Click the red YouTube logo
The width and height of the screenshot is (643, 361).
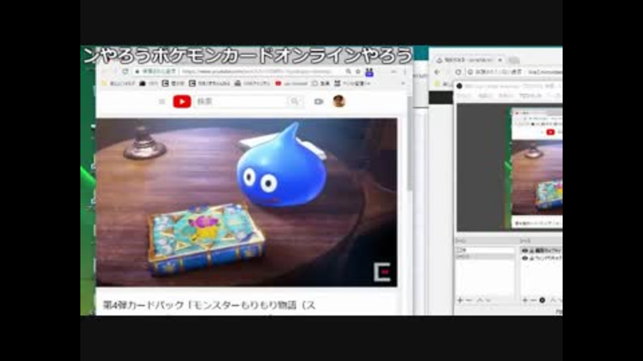[x=182, y=102]
